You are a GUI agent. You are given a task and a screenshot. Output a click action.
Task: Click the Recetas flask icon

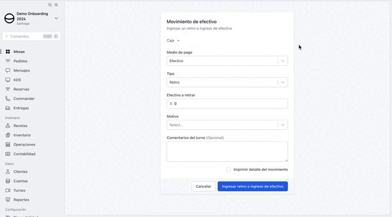tap(8, 126)
